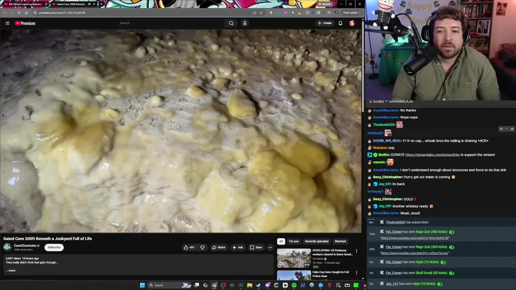516x290 pixels.
Task: Expand the description with ...more
Action: tap(11, 271)
